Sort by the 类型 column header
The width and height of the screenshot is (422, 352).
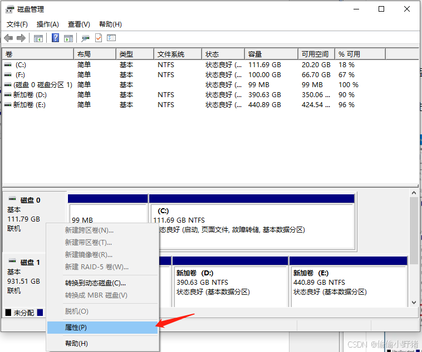135,54
